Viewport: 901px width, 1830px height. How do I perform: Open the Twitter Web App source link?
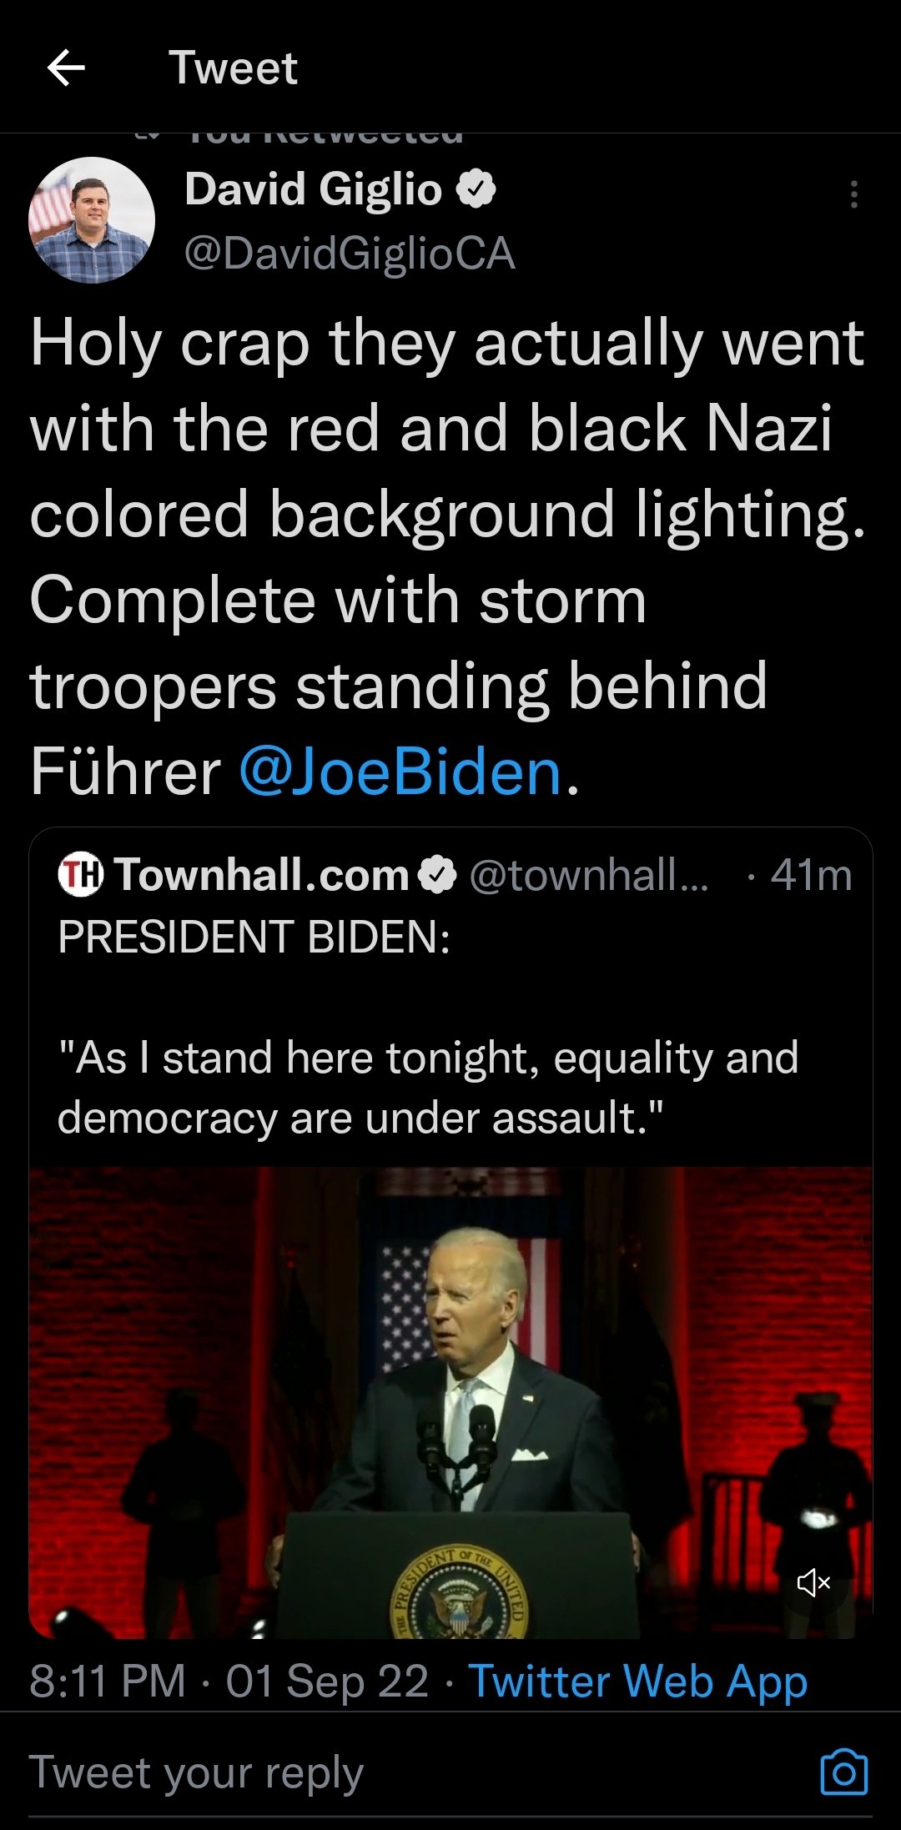point(638,1682)
